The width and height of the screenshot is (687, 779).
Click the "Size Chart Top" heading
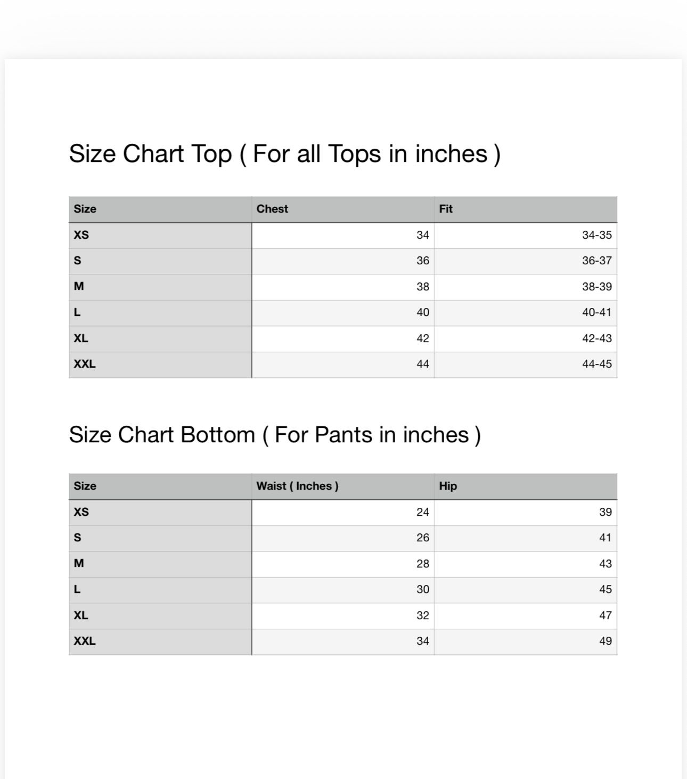click(x=284, y=154)
